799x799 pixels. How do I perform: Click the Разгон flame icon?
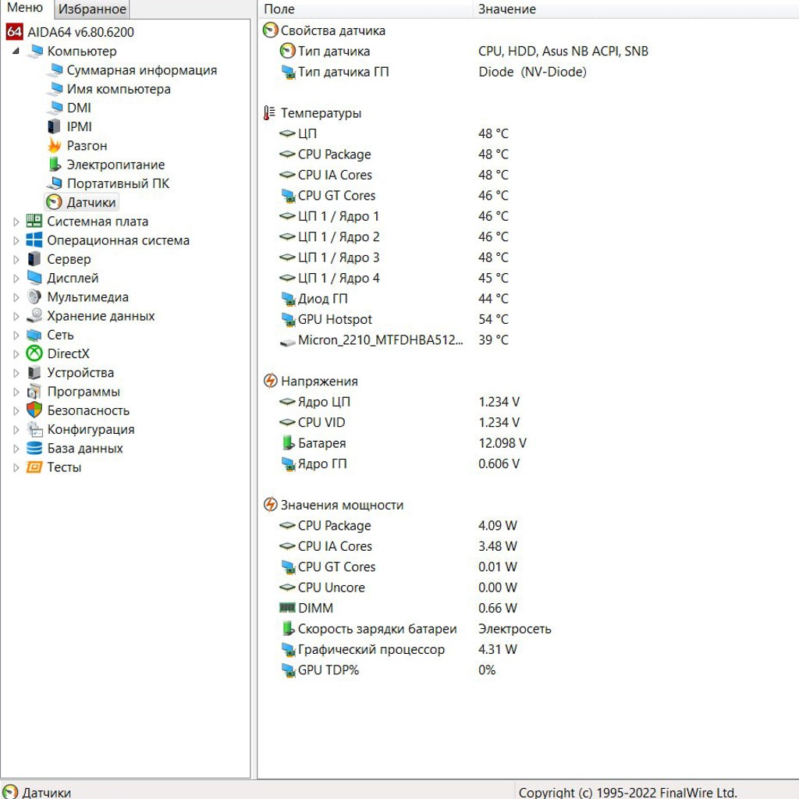click(55, 146)
